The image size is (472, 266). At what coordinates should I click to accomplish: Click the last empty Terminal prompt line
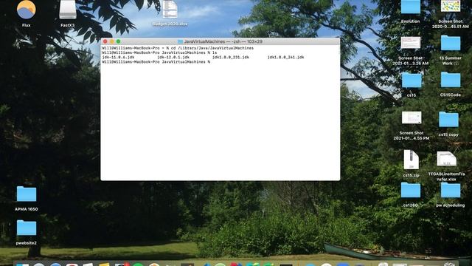[x=156, y=62]
